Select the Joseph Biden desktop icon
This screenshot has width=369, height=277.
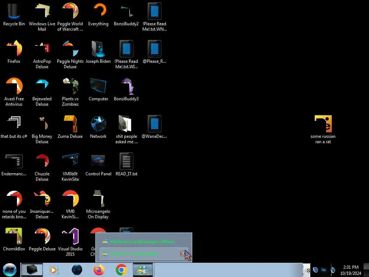click(x=98, y=52)
